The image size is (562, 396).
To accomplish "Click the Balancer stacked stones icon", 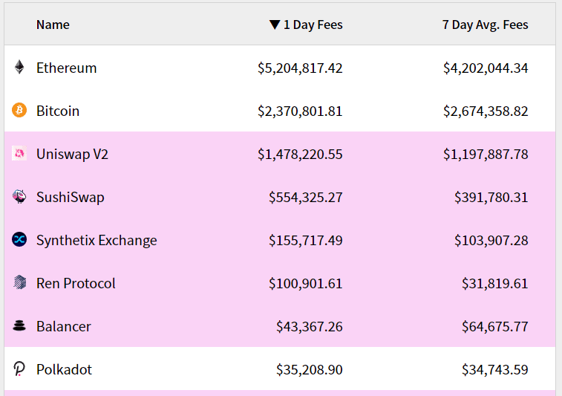I will (x=19, y=325).
